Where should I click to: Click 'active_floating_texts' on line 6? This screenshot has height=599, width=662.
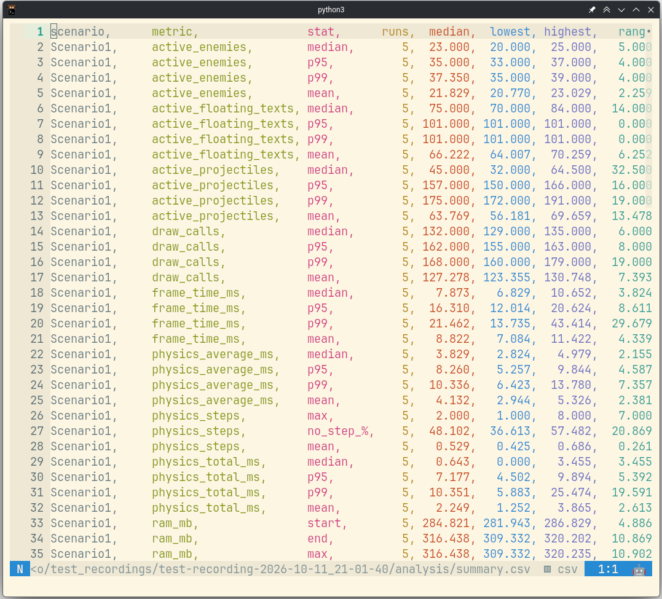pos(223,109)
